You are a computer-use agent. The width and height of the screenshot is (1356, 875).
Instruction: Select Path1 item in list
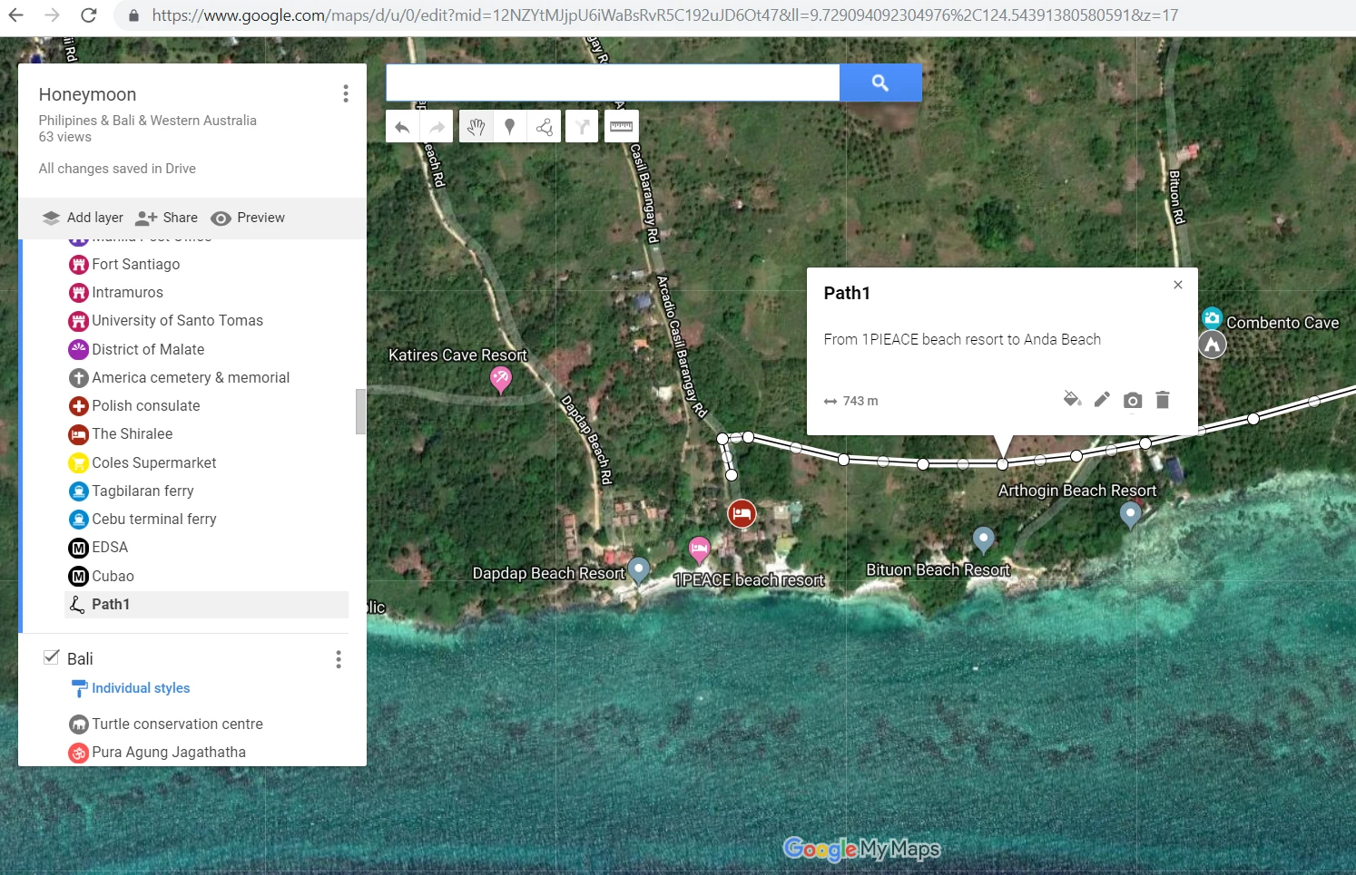(208, 604)
